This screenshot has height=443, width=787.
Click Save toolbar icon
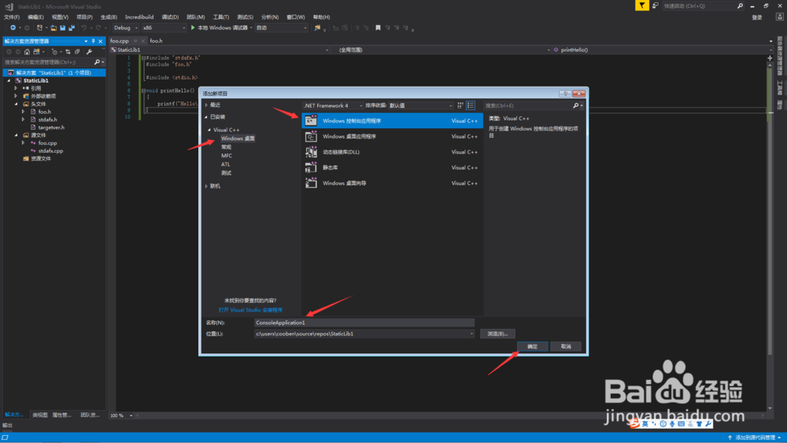(63, 28)
